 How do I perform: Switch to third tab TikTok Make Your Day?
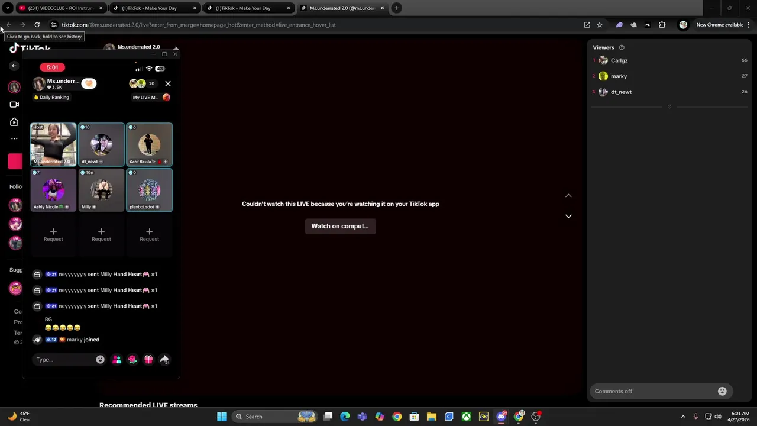click(248, 8)
